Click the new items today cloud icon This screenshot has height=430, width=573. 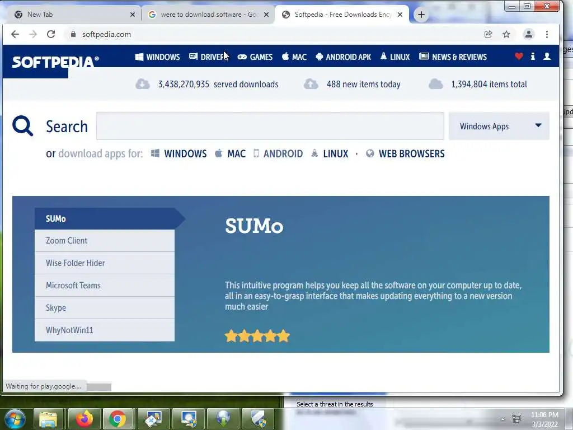click(311, 84)
